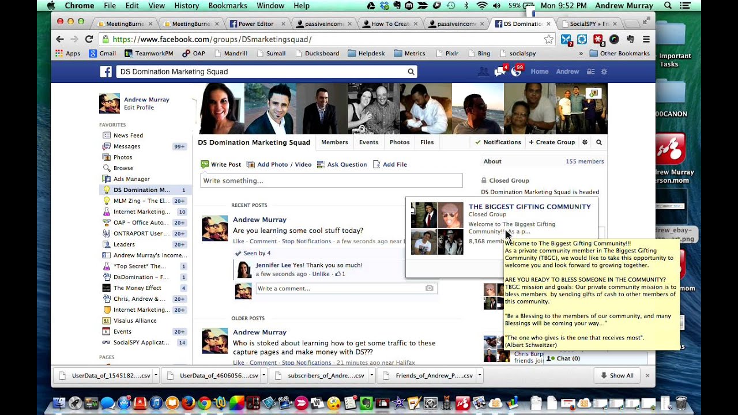Click the Facebook logo icon

click(106, 71)
